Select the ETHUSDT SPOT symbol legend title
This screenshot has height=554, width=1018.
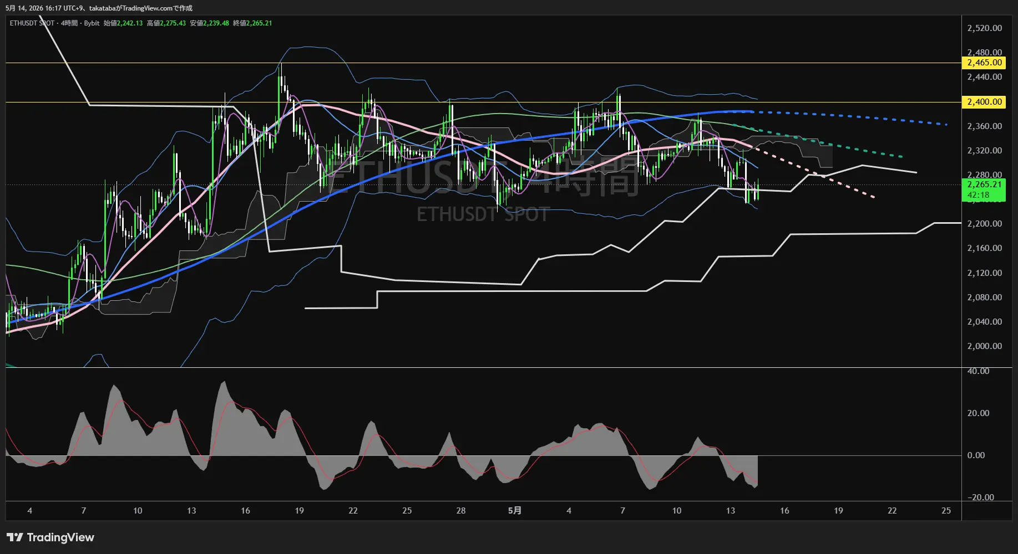pos(32,23)
